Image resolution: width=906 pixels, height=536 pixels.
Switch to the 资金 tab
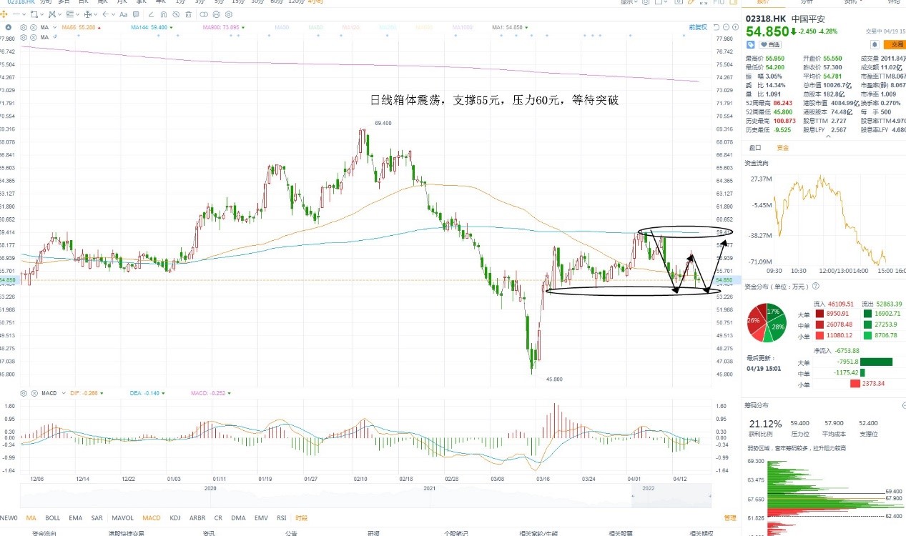783,148
